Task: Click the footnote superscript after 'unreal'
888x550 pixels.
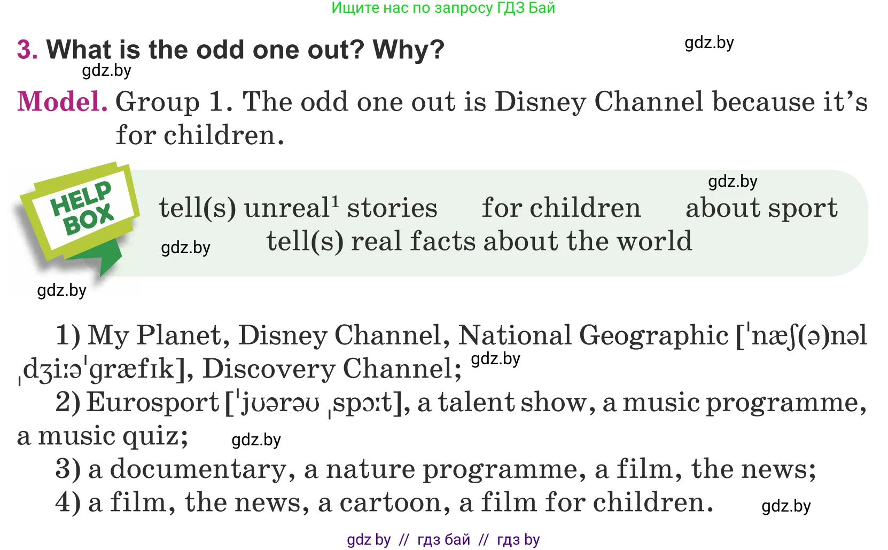Action: click(x=335, y=201)
